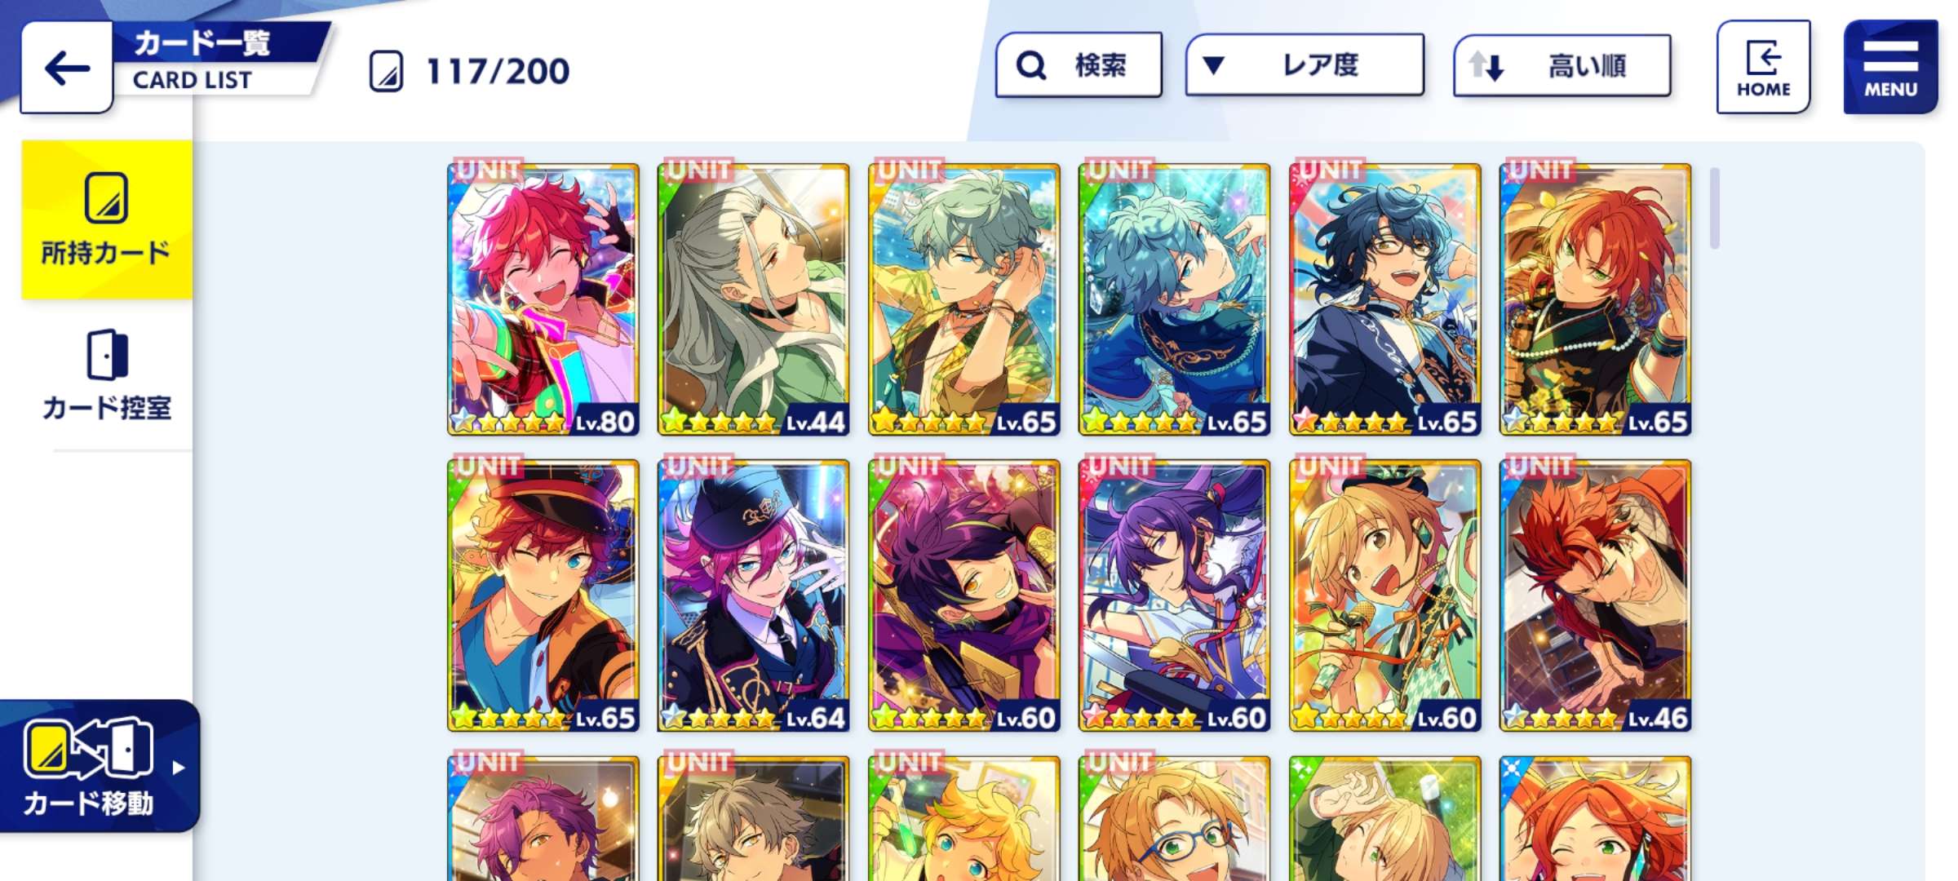Click the card count icon beside 117/200

[x=386, y=71]
